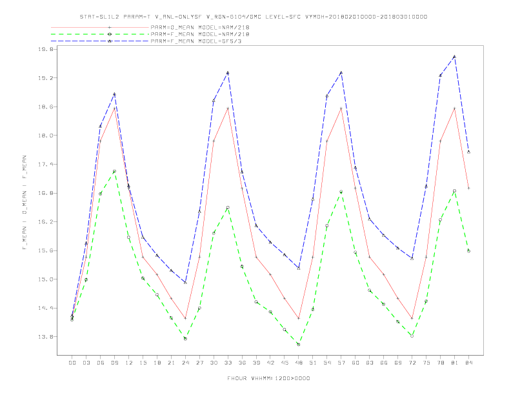Click x-axis tick label 66
This screenshot has height=395, width=511.
pos(384,363)
